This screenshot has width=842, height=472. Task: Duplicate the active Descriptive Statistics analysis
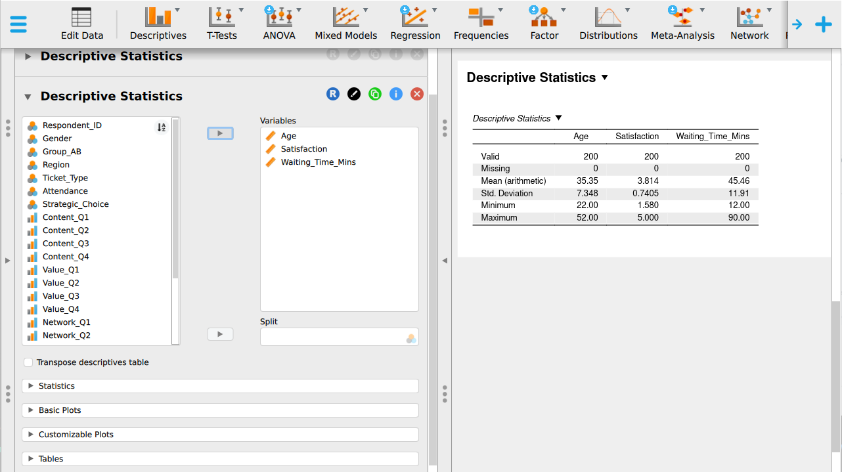click(x=375, y=94)
